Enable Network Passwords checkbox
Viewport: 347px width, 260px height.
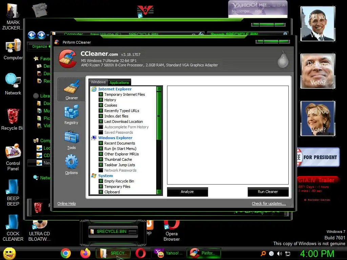[101, 170]
